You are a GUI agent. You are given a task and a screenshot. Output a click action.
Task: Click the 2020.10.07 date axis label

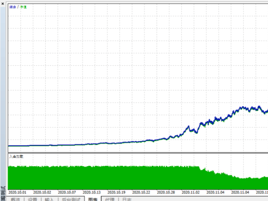click(x=67, y=192)
